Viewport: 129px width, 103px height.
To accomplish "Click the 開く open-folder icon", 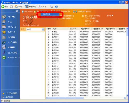I will tap(35, 12).
